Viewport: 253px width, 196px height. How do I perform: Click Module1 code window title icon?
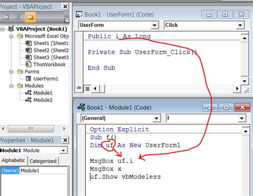tap(81, 107)
